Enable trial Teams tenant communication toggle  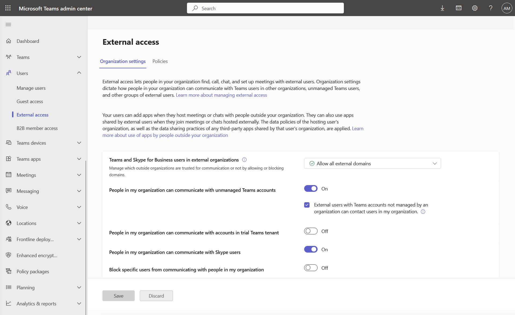point(311,231)
